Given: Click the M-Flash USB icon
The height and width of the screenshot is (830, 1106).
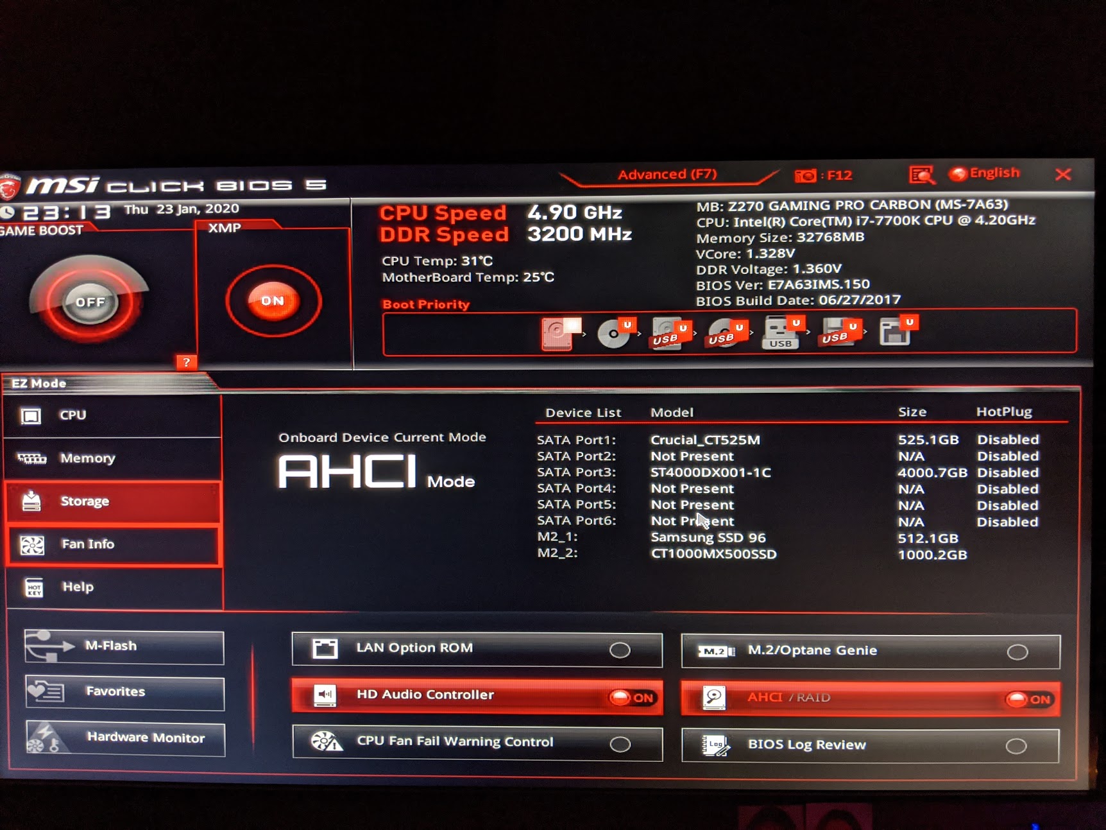Looking at the screenshot, I should [x=49, y=646].
